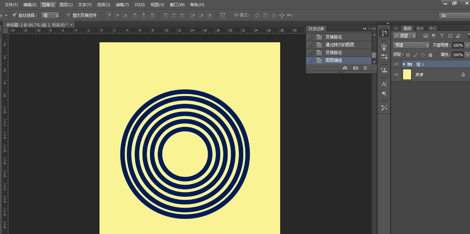Screen dimensions: 470x234
Task: Select the 3D slide mode icon
Action: pos(282,15)
